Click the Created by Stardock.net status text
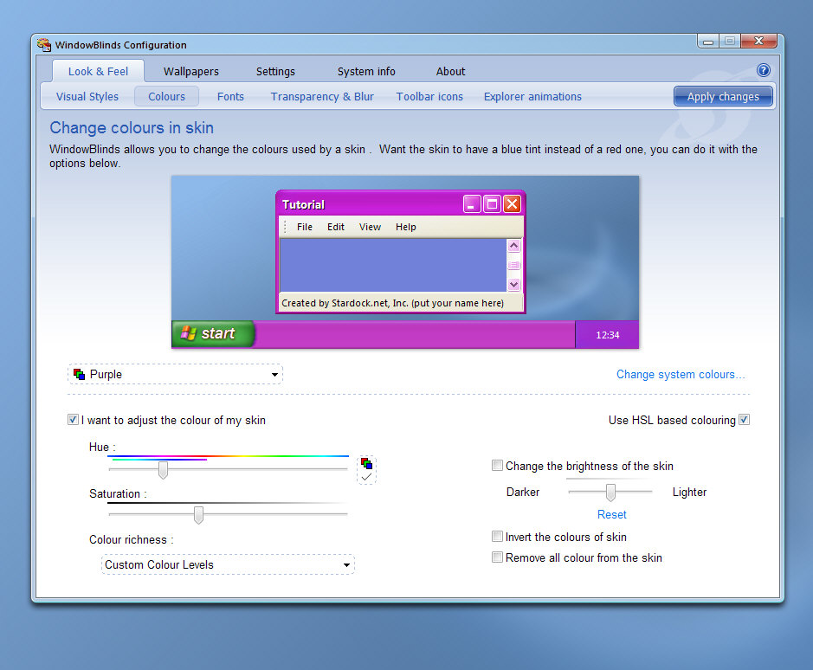This screenshot has height=670, width=813. [x=392, y=303]
